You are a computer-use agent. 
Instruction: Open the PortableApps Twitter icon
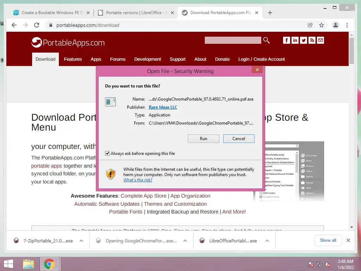(304, 40)
